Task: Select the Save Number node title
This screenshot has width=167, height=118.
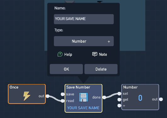Action: coord(78,87)
